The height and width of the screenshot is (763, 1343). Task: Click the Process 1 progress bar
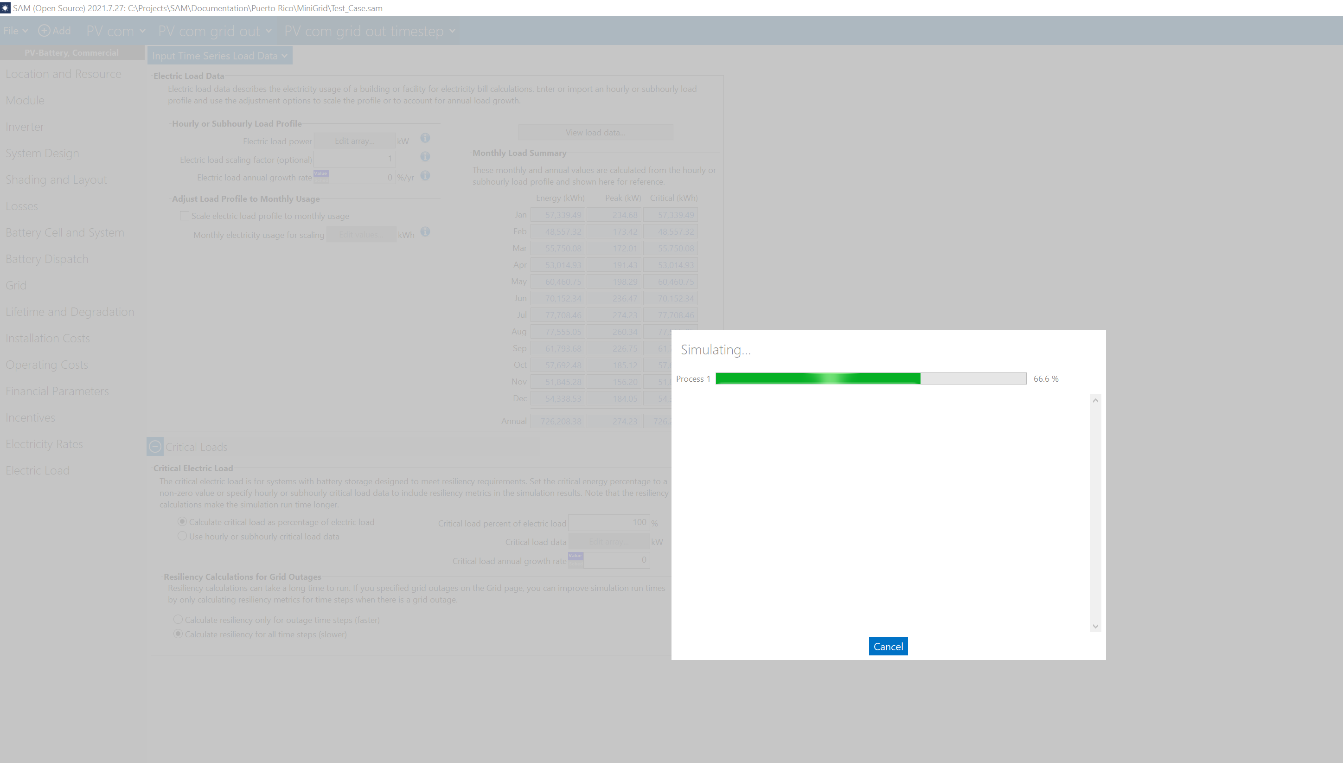870,378
